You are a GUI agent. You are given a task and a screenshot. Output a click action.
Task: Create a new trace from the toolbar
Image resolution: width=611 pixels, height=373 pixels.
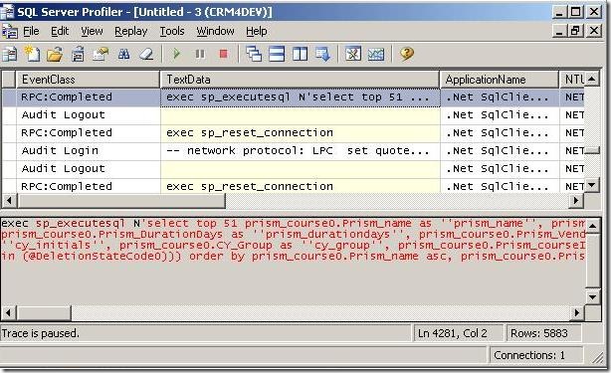click(32, 54)
